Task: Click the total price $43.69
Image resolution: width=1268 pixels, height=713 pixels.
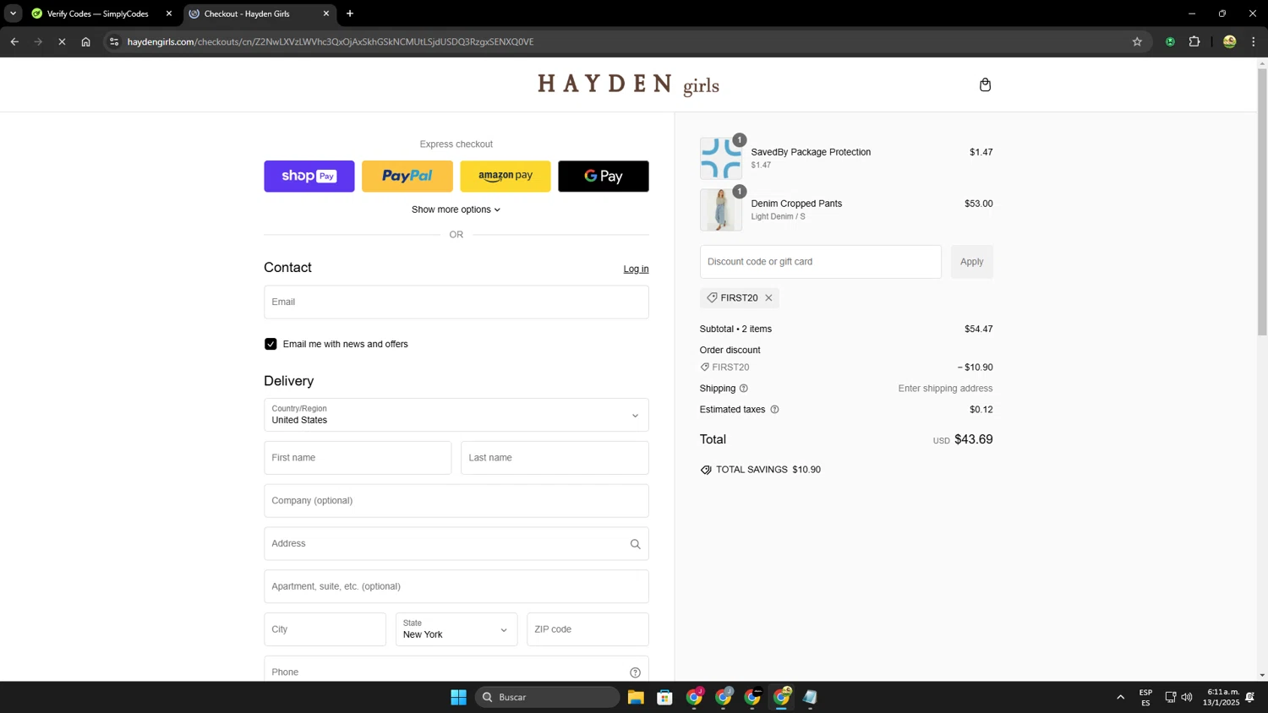Action: coord(973,439)
